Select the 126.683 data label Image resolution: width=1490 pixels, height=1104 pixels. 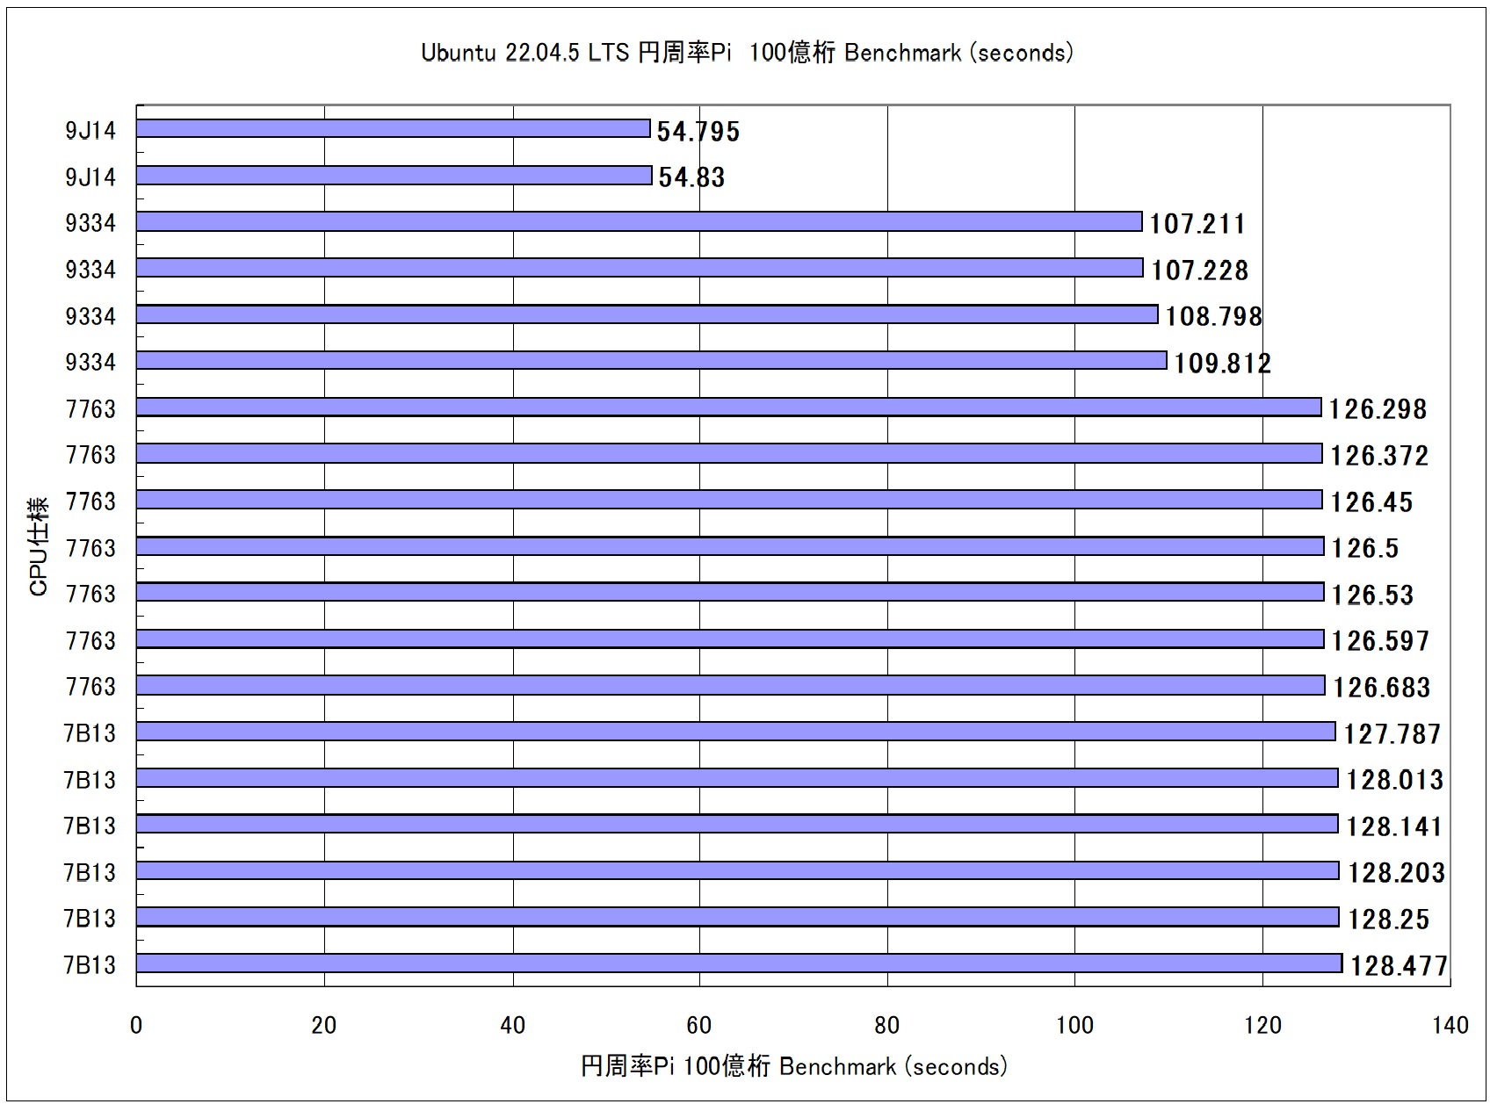1381,687
